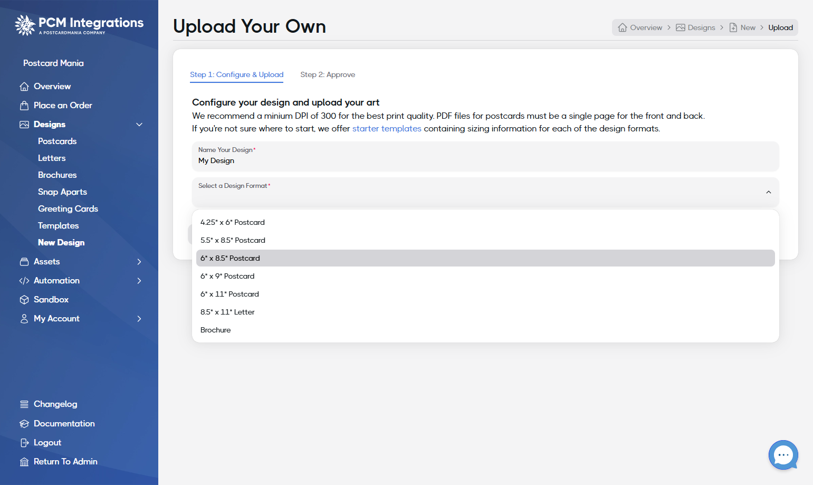Choose 4.25" x 6" Postcard option
This screenshot has width=813, height=485.
(x=485, y=222)
